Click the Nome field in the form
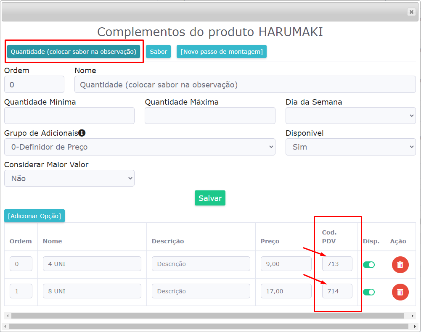This screenshot has width=421, height=332. [x=245, y=84]
